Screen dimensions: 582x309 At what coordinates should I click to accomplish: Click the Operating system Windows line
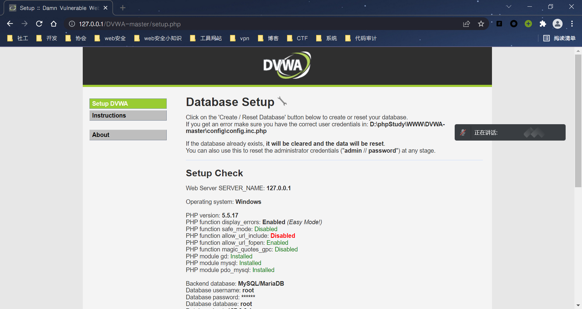[x=223, y=202]
